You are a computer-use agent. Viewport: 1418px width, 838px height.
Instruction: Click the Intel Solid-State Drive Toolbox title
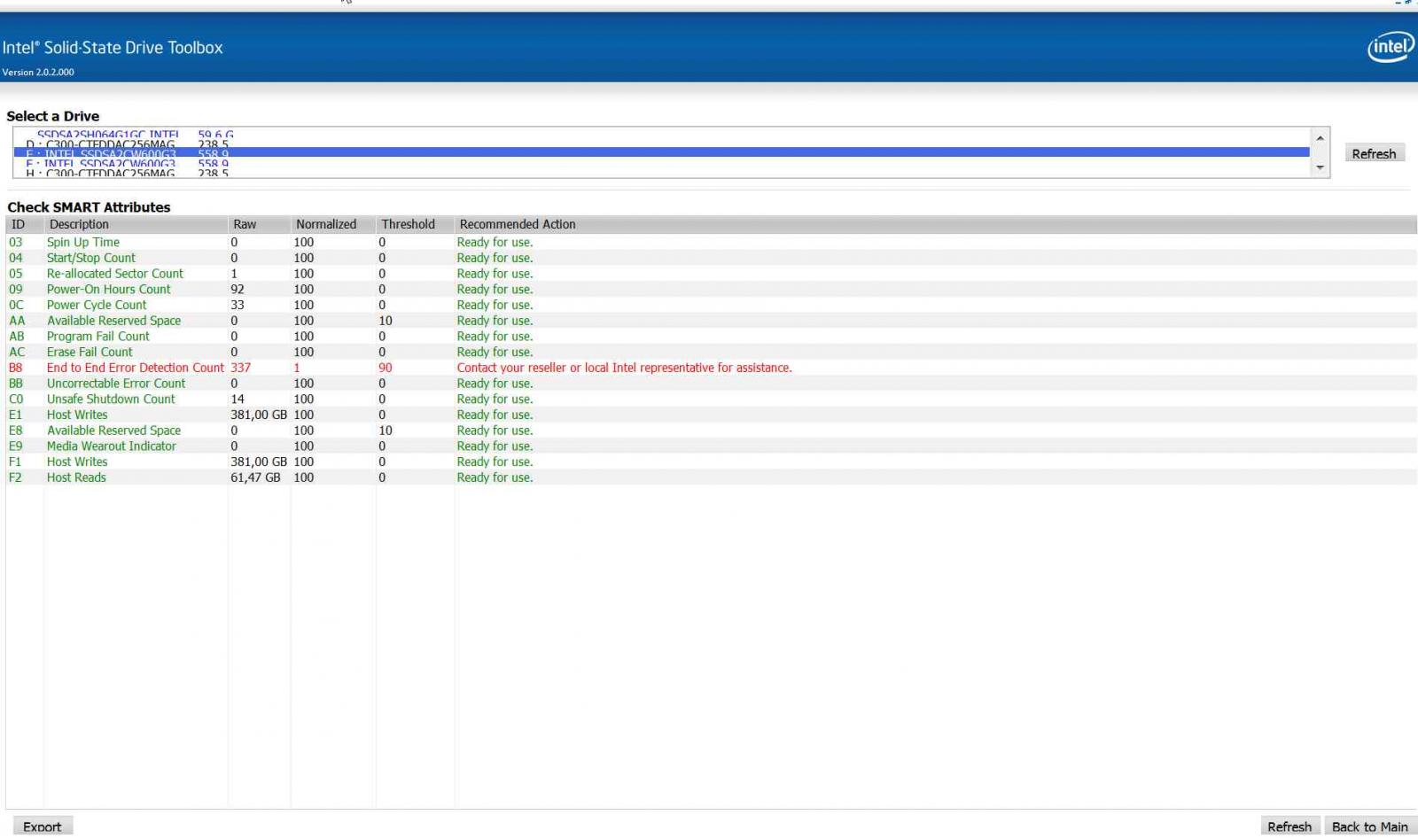click(x=113, y=48)
